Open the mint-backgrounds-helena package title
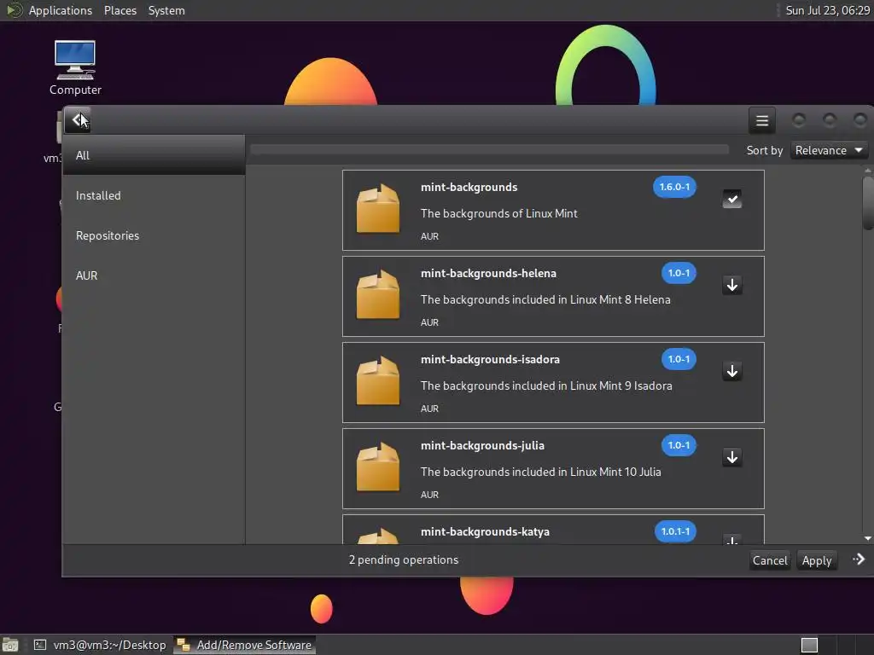Image resolution: width=874 pixels, height=655 pixels. [x=488, y=274]
